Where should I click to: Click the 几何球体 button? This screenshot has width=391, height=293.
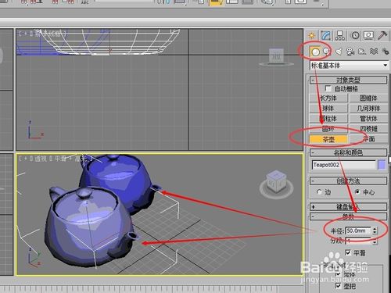pyautogui.click(x=368, y=108)
